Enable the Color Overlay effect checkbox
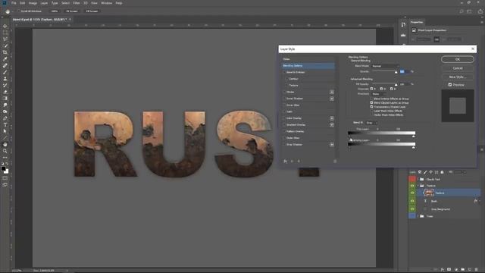Viewport: 485px width, 273px height. 284,118
